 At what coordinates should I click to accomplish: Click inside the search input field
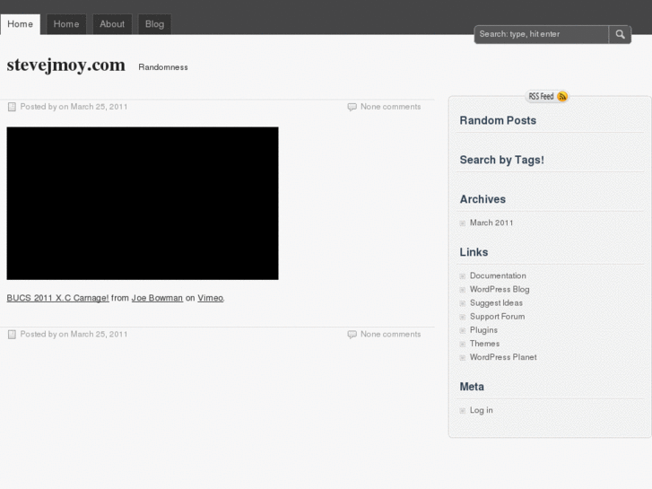(541, 34)
